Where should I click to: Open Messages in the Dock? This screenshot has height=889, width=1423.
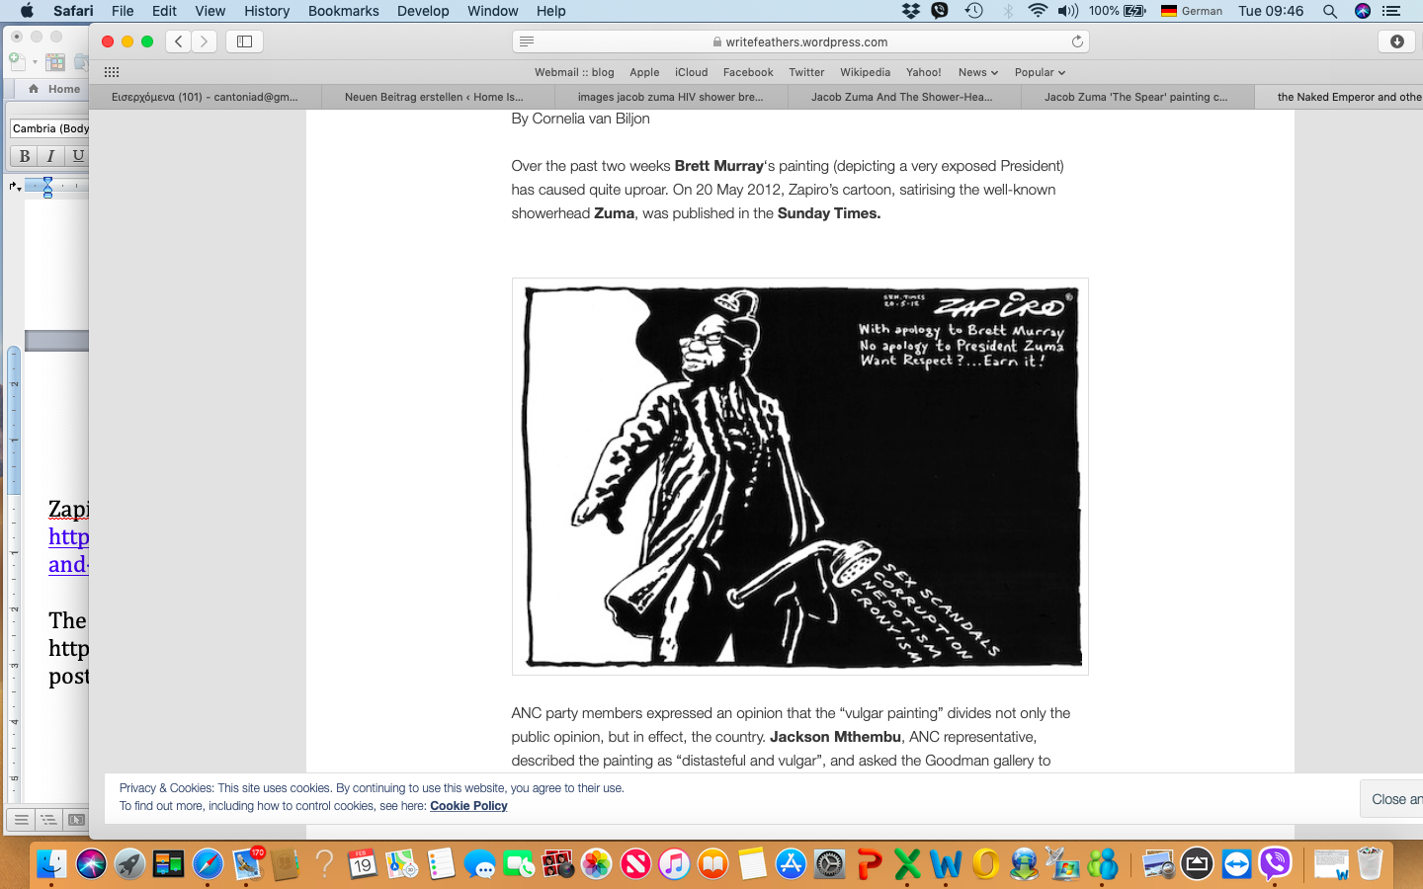[x=480, y=864]
